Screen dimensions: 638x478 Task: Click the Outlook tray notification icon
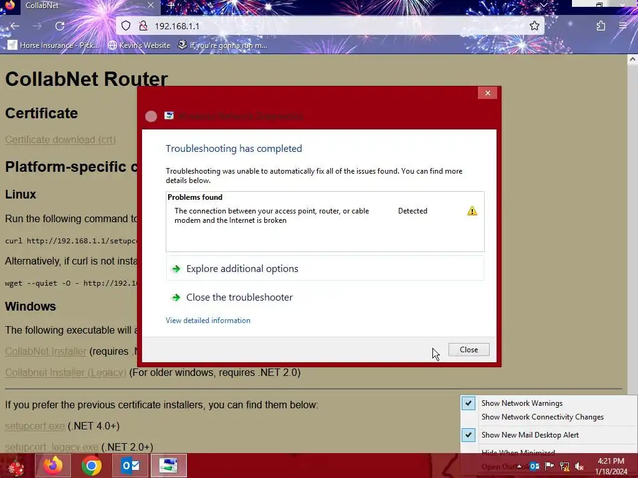click(535, 466)
